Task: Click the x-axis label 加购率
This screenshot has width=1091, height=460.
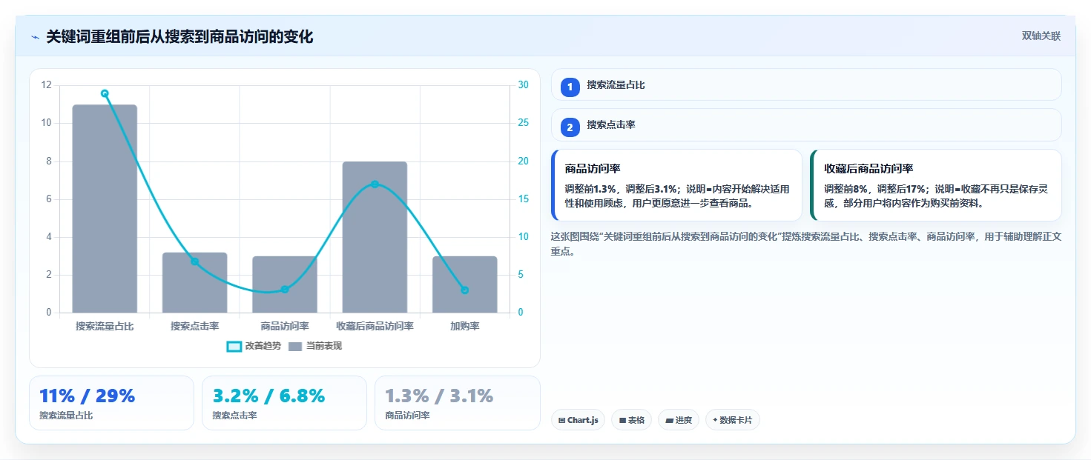Action: (465, 326)
